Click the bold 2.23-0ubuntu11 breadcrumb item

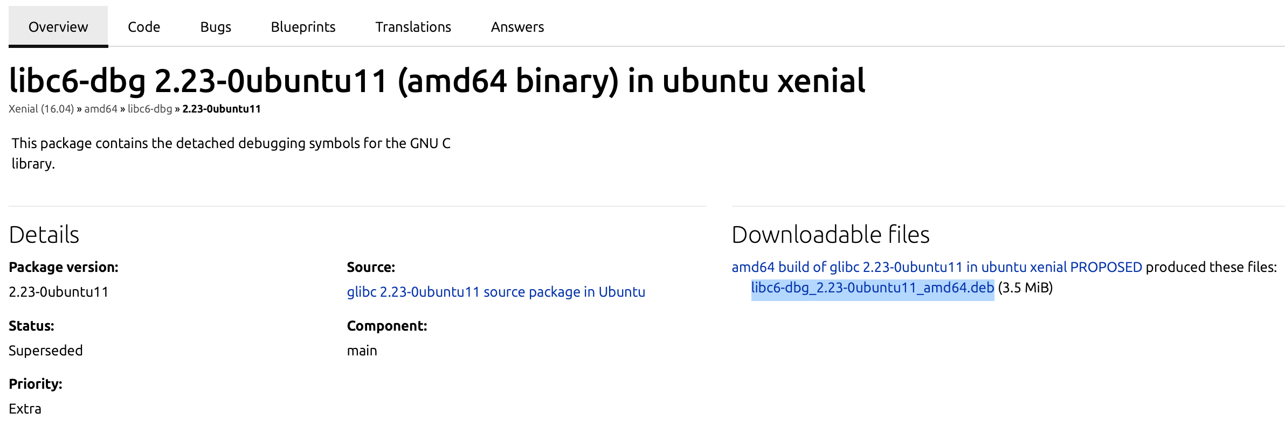(222, 109)
